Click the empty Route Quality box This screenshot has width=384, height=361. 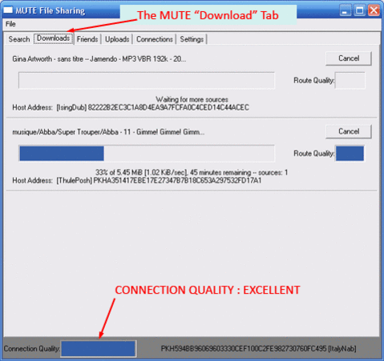click(x=350, y=80)
